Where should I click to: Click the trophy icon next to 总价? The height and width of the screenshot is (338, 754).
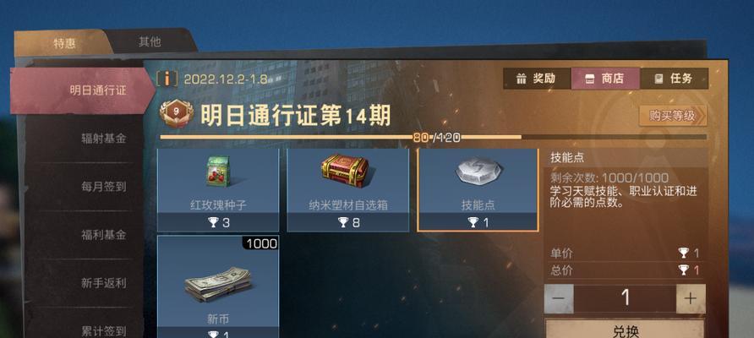pyautogui.click(x=683, y=270)
